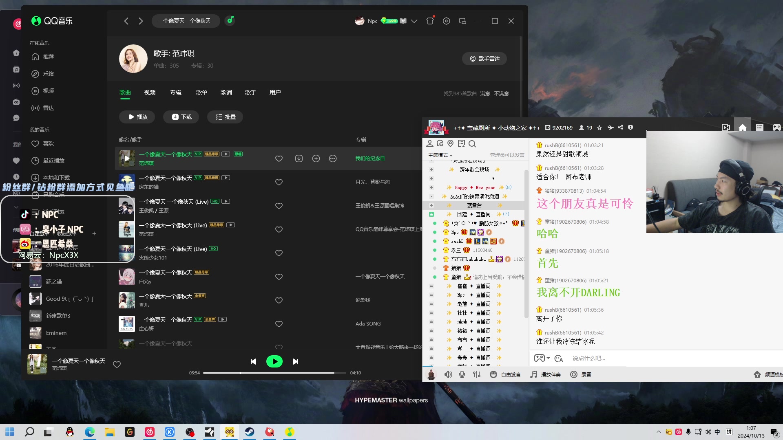Like the first song 范玮琪 version
This screenshot has width=783, height=440.
point(279,158)
